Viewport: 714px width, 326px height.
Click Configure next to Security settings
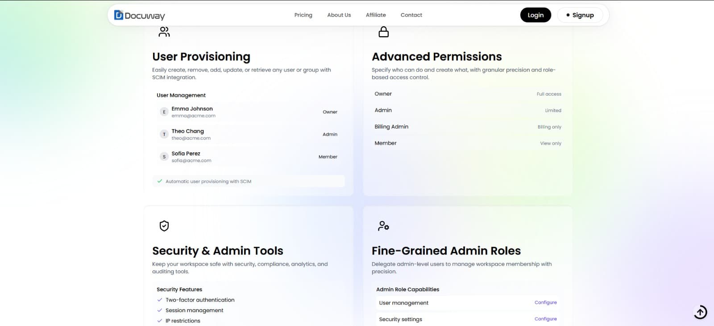point(545,319)
